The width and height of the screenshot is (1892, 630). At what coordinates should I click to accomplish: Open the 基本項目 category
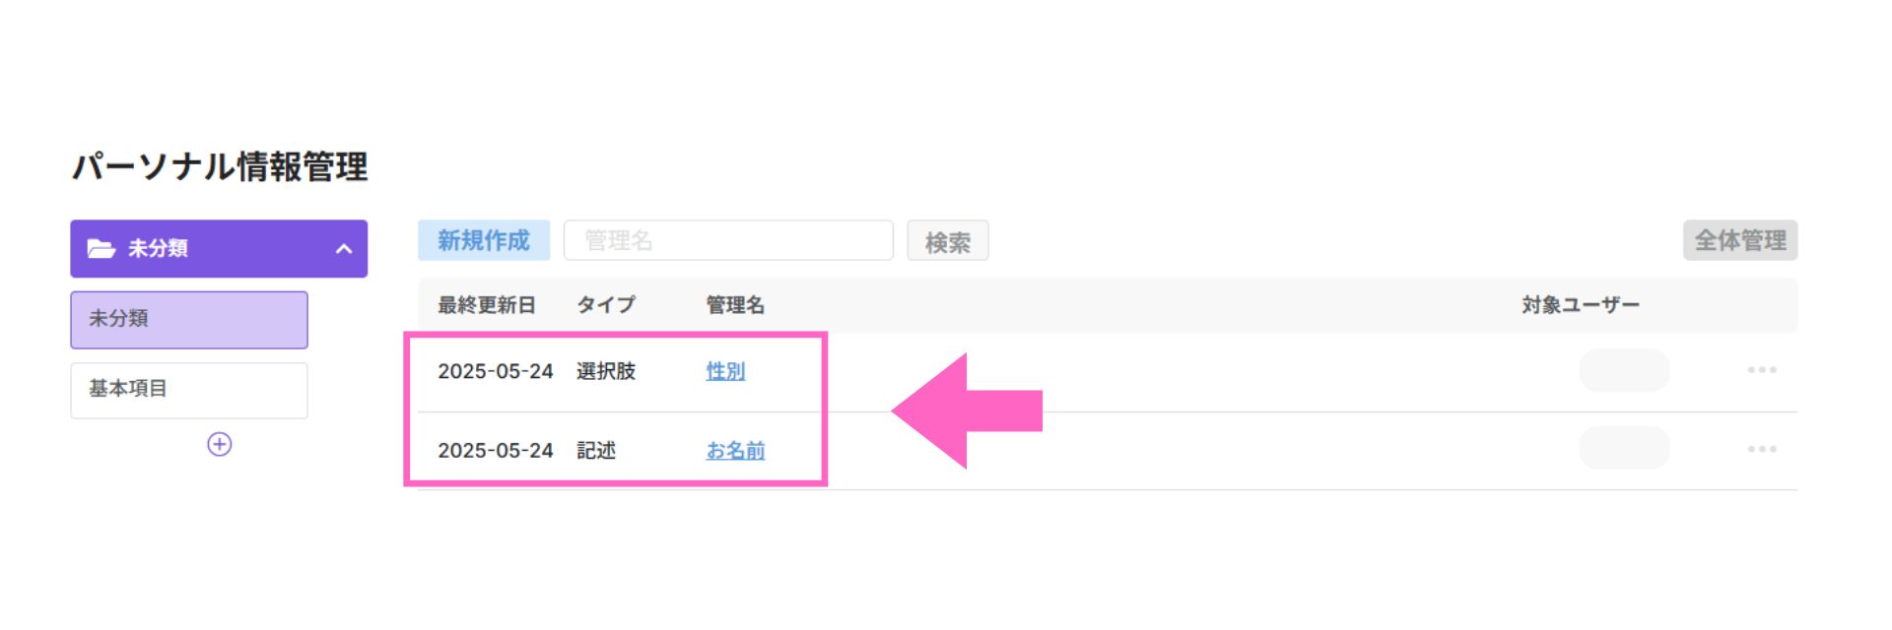(189, 390)
